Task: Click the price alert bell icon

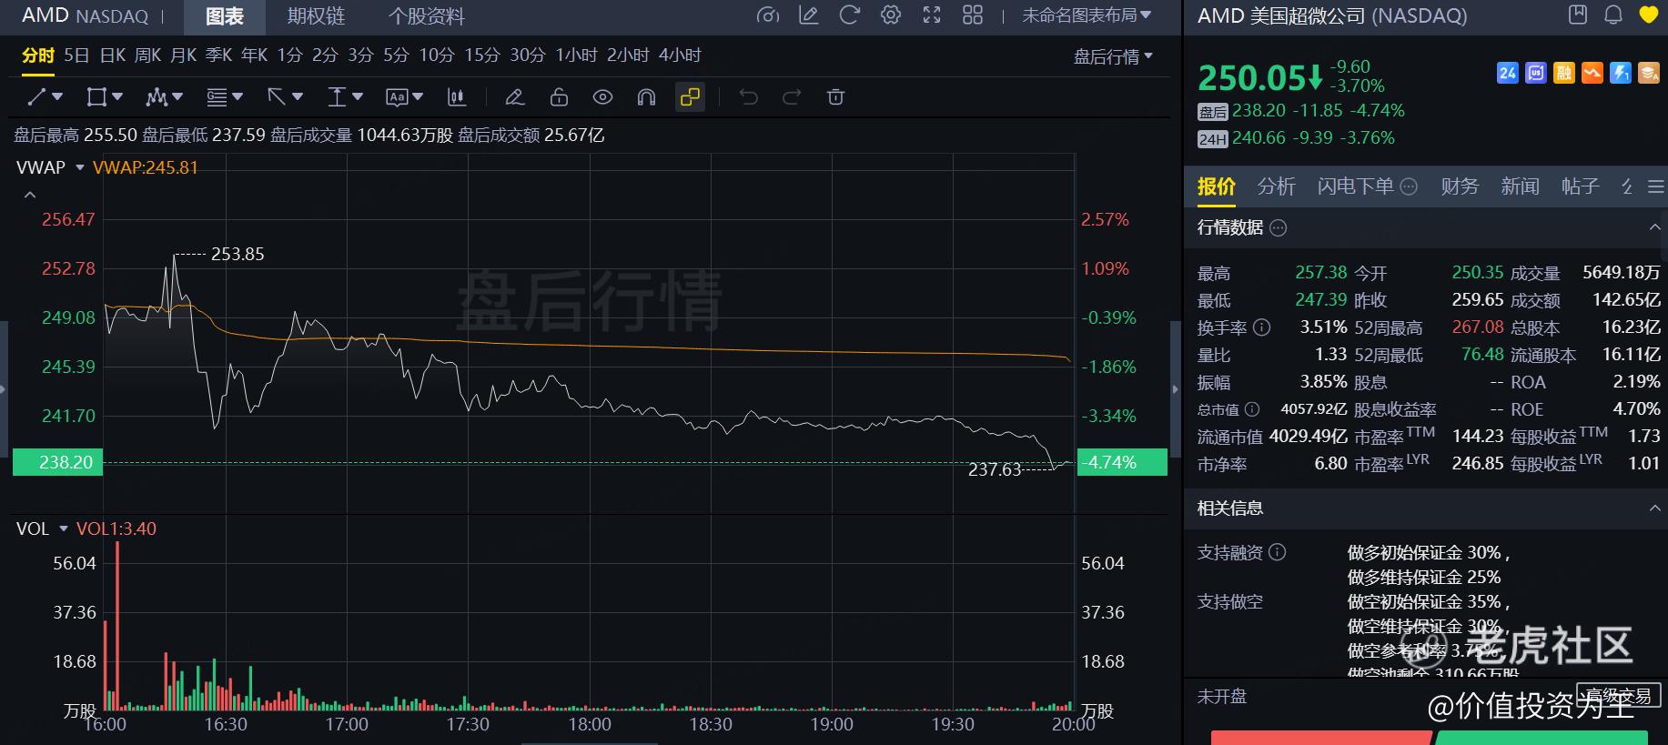Action: (x=1613, y=15)
